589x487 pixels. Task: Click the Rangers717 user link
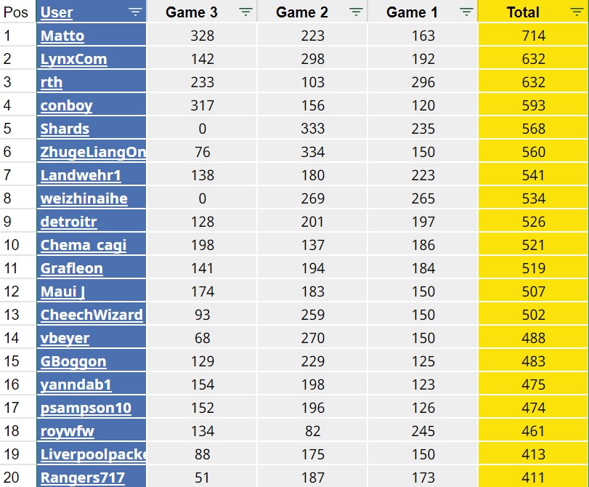82,478
